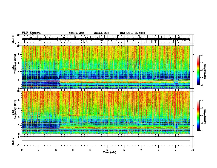The height and width of the screenshot is (168, 217).
Task: Select the "start UT = 16:50:0" text
Action: (132, 33)
